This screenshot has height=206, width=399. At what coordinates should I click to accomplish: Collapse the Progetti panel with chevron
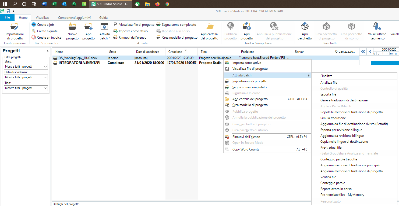[x=48, y=51]
